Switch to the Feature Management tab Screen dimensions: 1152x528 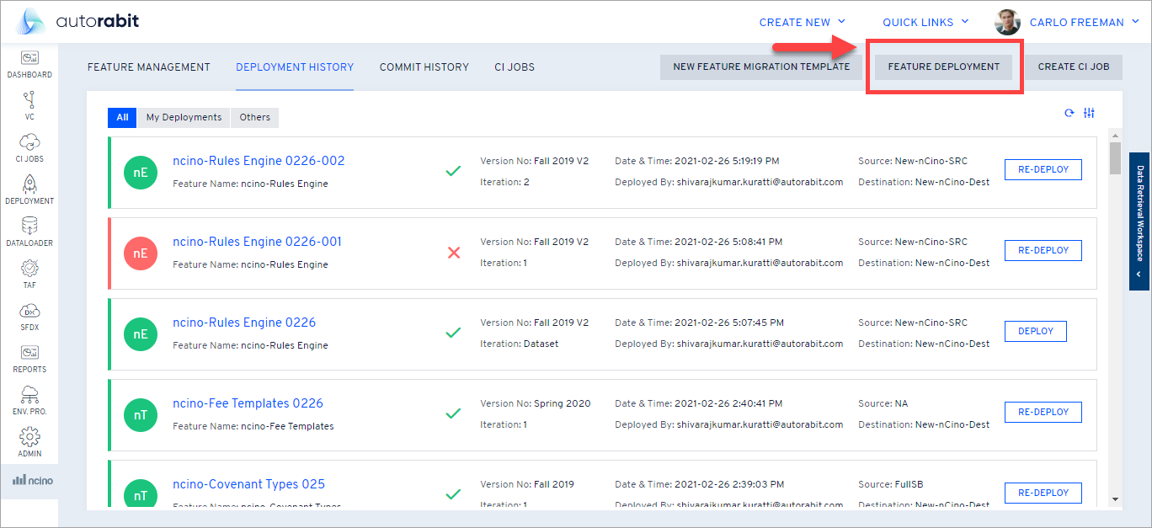coord(149,67)
